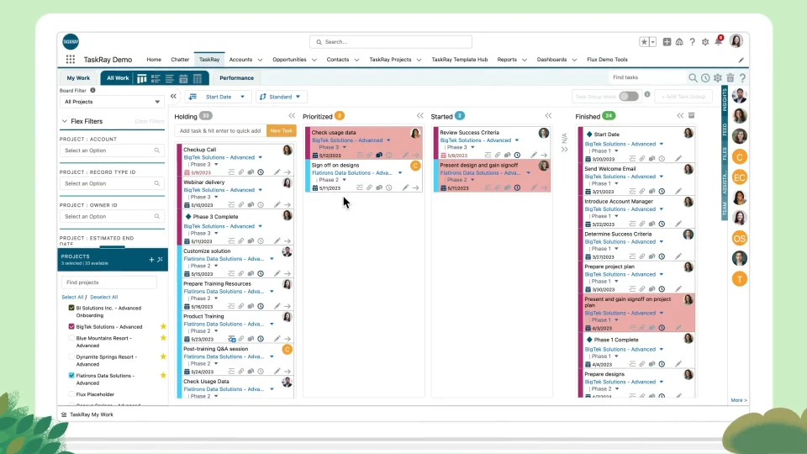Image resolution: width=807 pixels, height=454 pixels.
Task: Uncheck BI Solutions Inc. - Advanced Onboarding
Action: (71, 308)
